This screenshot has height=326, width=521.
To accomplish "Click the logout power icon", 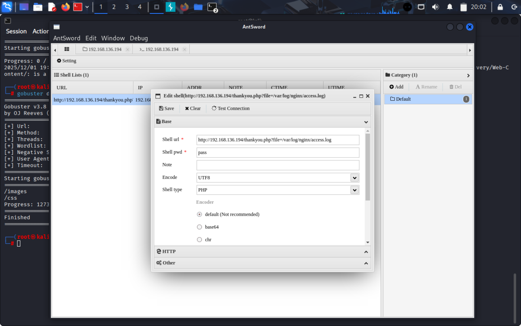I will coord(514,7).
